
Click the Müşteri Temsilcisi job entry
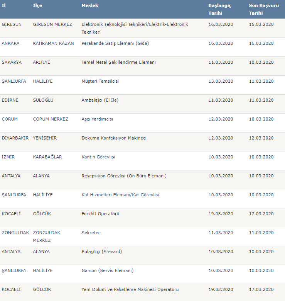coord(100,81)
